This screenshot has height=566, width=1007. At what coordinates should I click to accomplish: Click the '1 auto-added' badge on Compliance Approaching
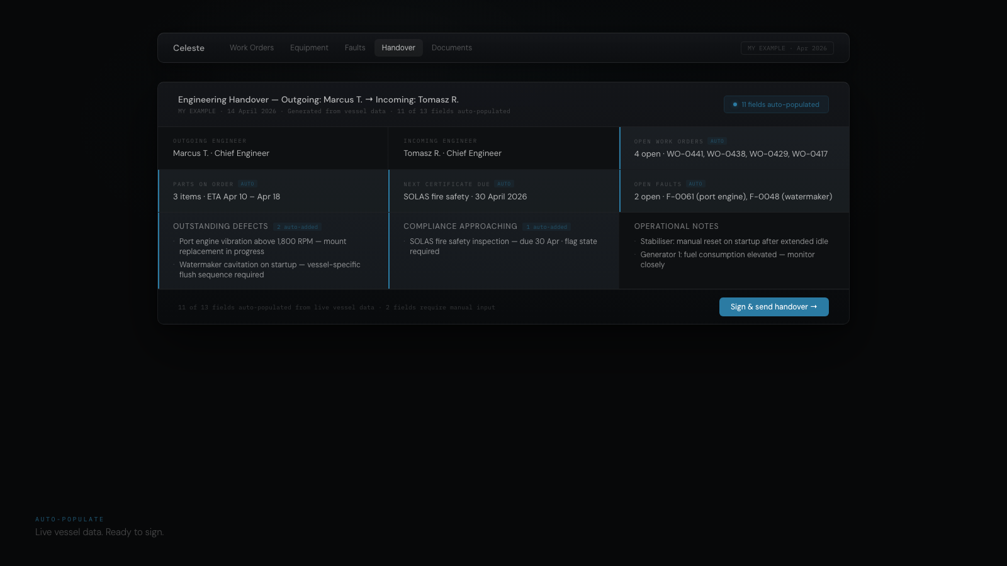coord(546,226)
